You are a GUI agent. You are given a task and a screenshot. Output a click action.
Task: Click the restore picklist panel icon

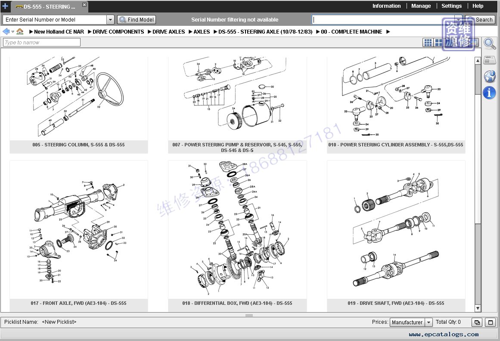pos(477,322)
